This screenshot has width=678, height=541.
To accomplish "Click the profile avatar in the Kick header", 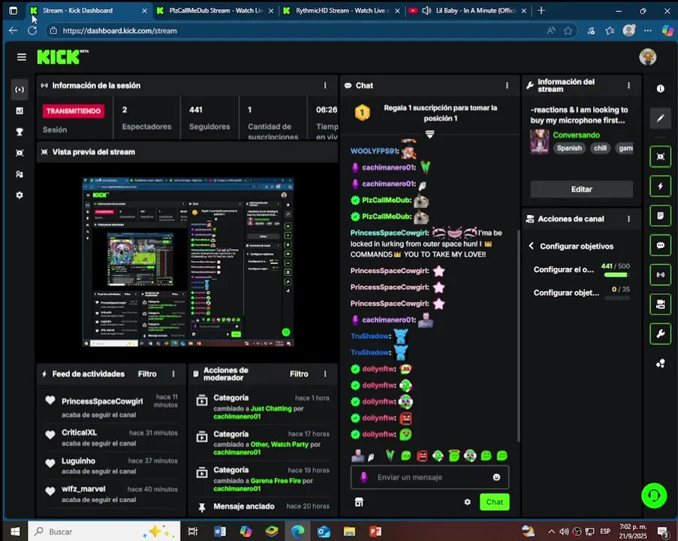I will pyautogui.click(x=647, y=56).
